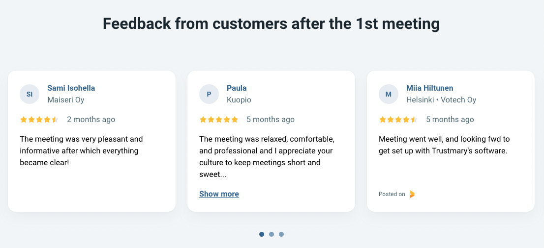Click the '2 months ago' timestamp

[x=91, y=120]
